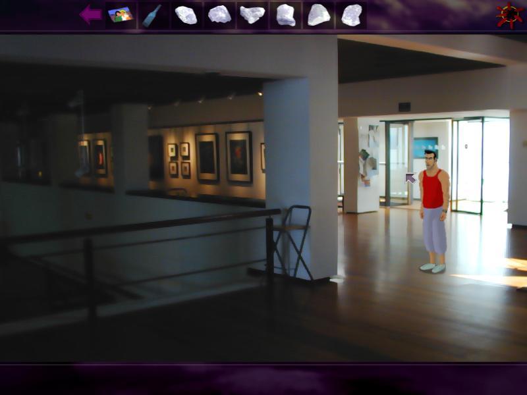This screenshot has width=527, height=395.
Task: Select the third white rock in inventory
Action: tap(252, 14)
